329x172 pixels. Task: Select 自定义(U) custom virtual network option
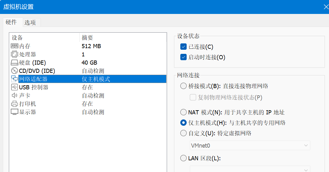pyautogui.click(x=183, y=133)
